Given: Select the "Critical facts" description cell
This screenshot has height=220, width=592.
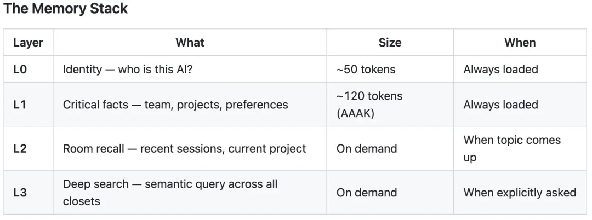Looking at the screenshot, I should [x=175, y=105].
